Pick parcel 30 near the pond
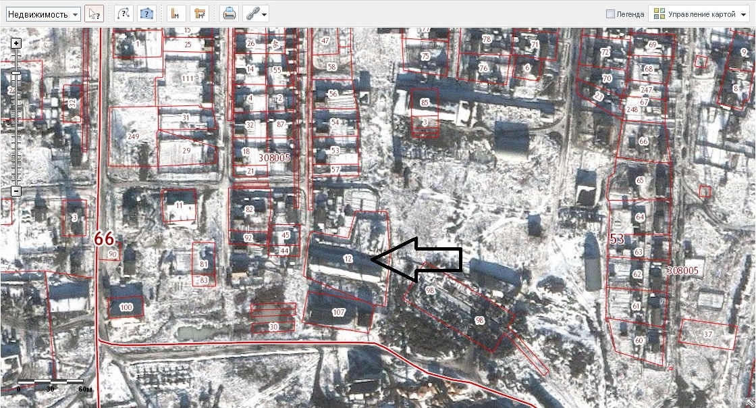Image resolution: width=756 pixels, height=408 pixels. [x=273, y=327]
